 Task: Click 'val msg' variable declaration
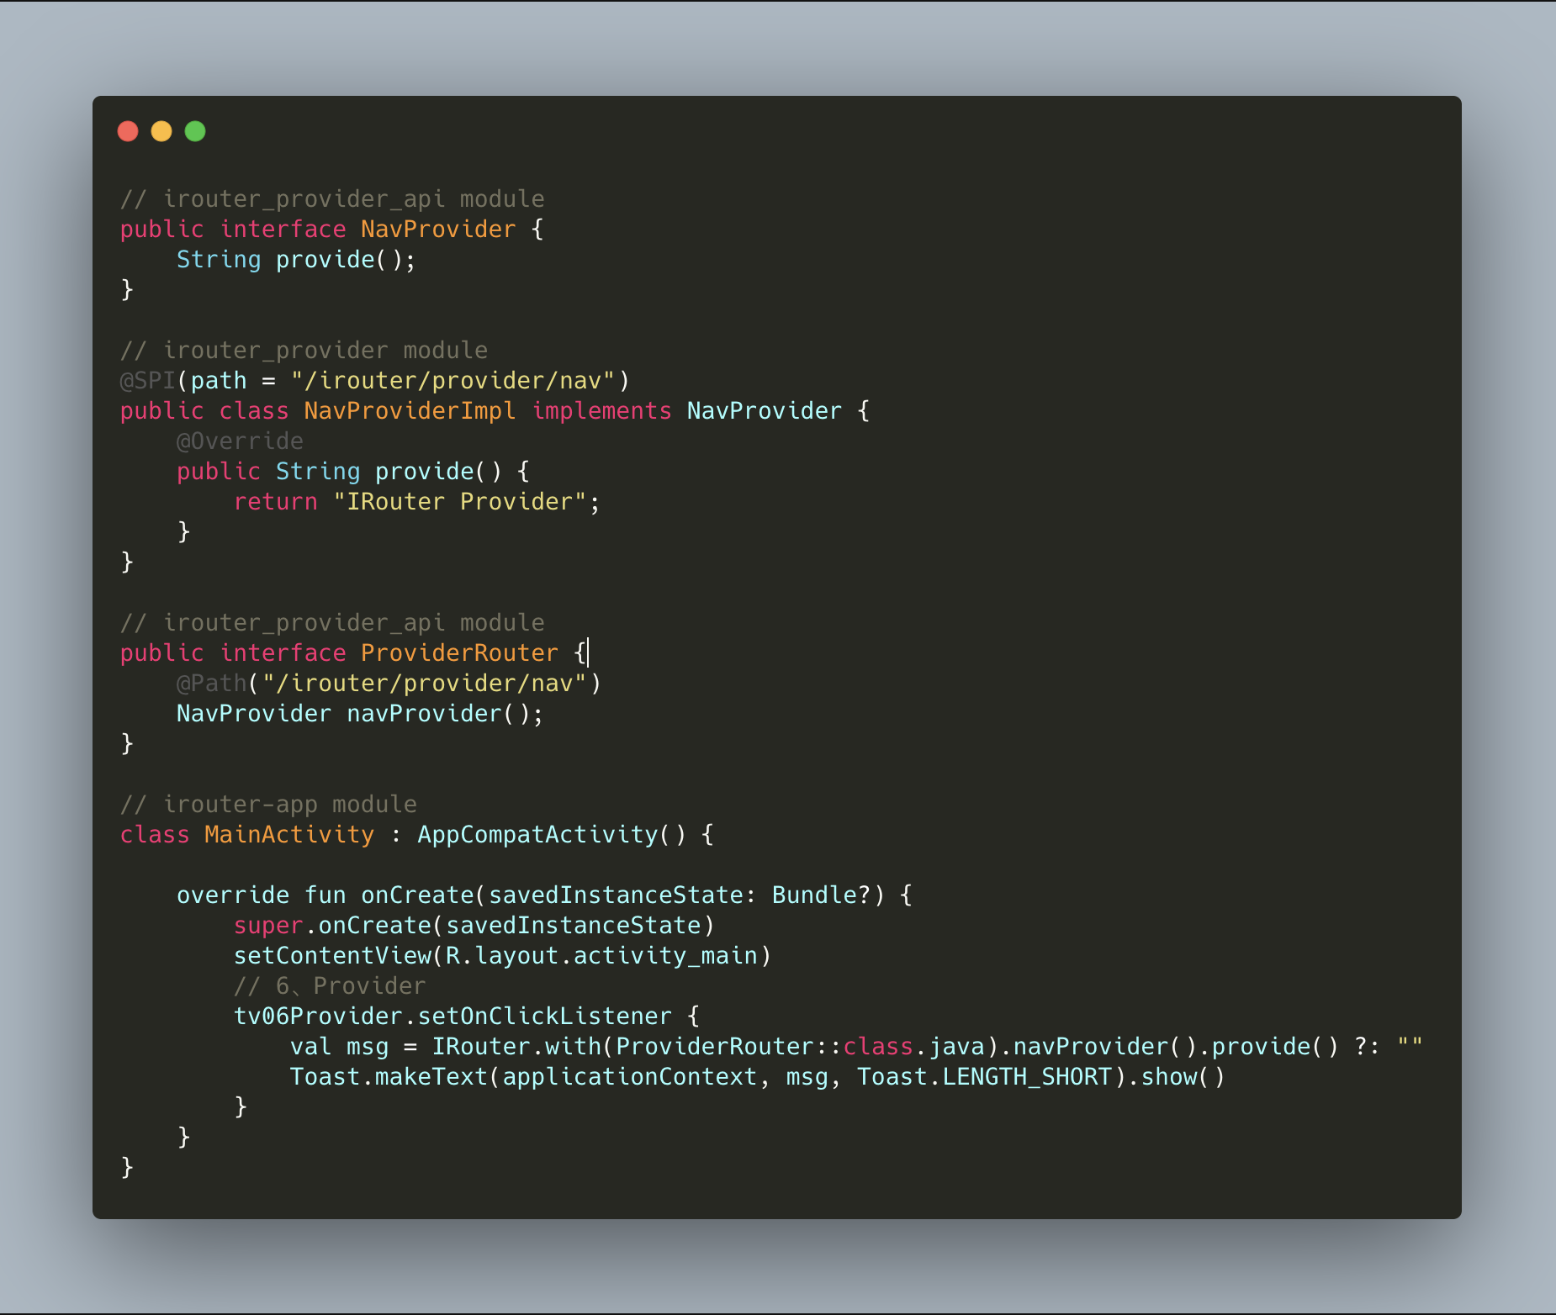click(339, 1047)
